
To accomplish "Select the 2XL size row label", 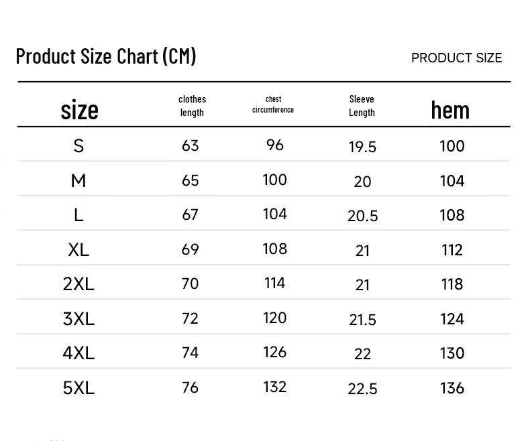I will point(78,284).
